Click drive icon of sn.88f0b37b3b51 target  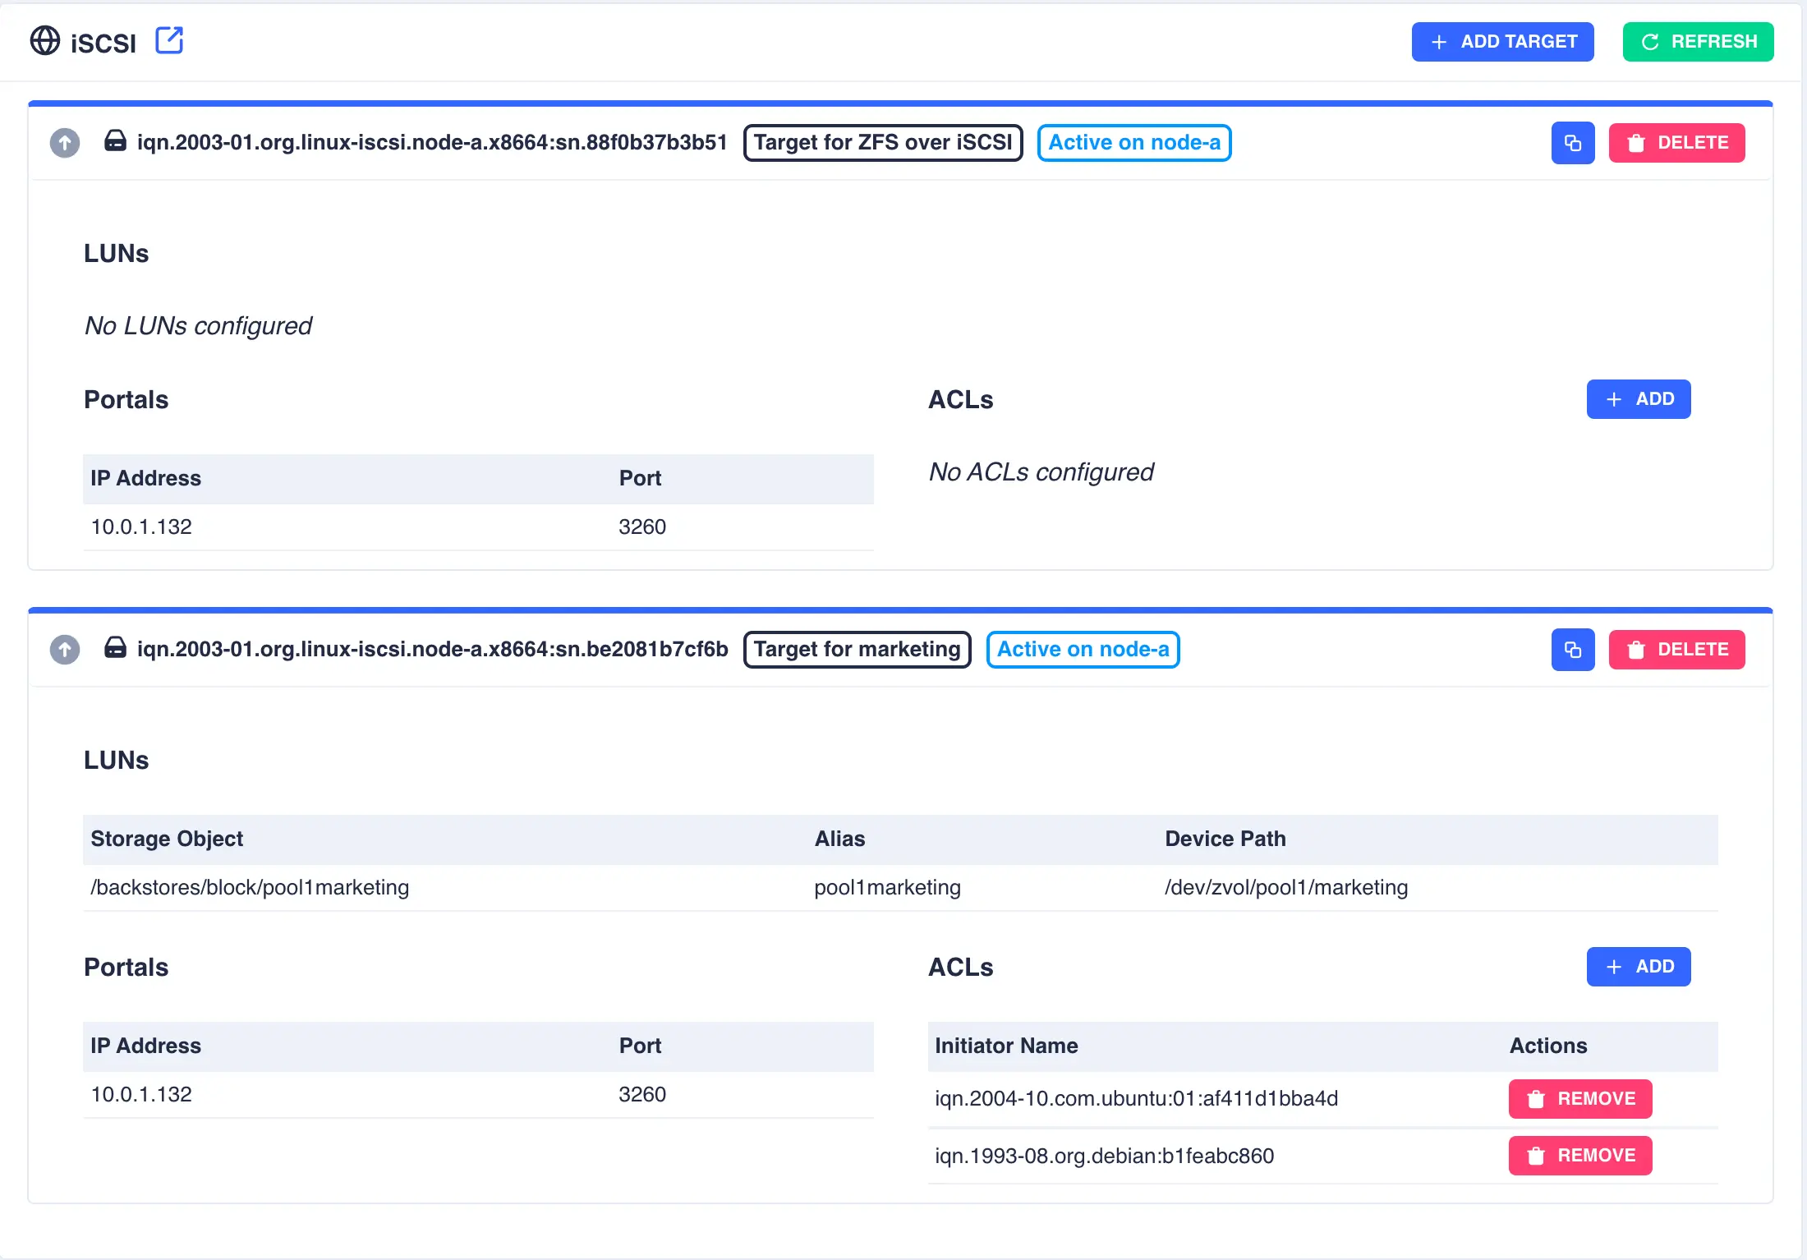(x=116, y=141)
